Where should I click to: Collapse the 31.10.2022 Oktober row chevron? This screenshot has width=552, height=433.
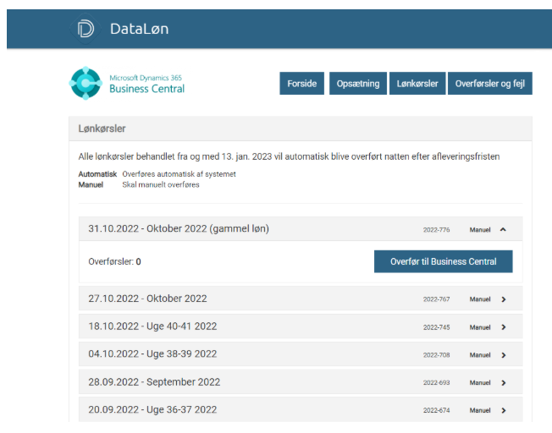[503, 229]
